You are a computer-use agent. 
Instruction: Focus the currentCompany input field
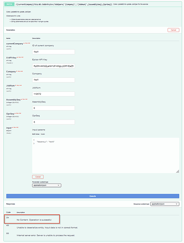pos(53,52)
